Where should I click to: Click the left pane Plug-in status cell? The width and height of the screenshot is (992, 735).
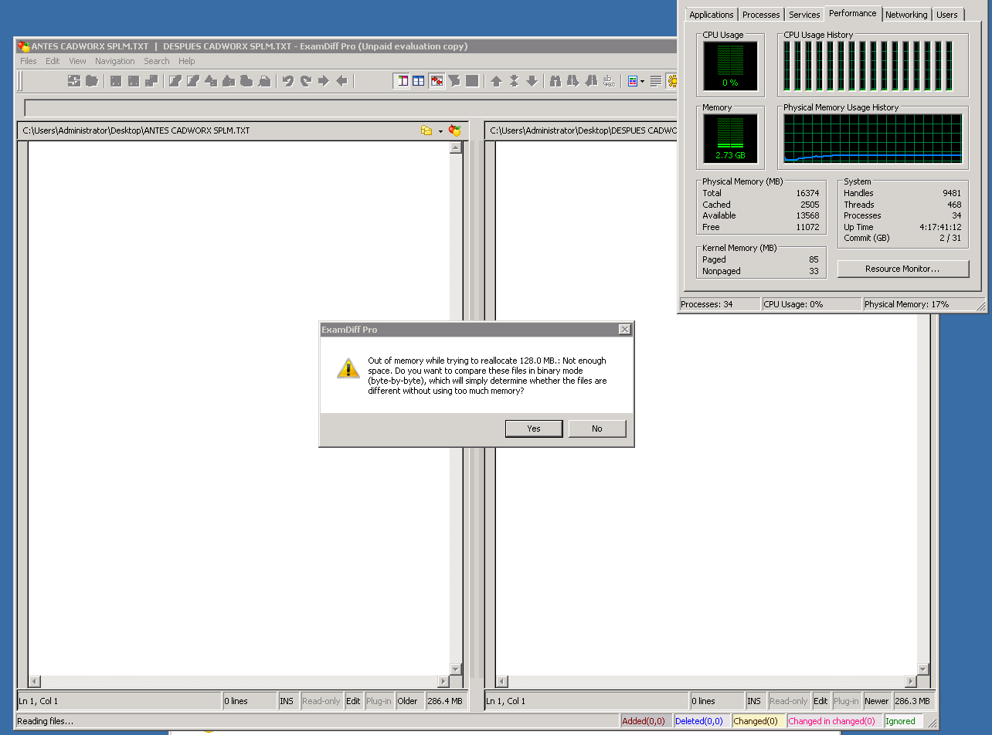(x=379, y=701)
